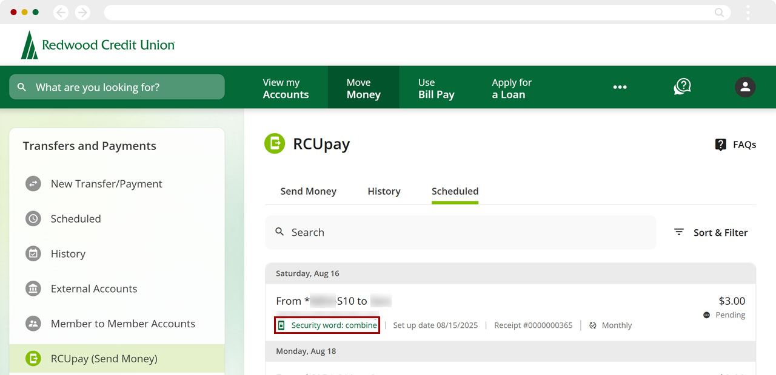Screen dimensions: 776x375
Task: Click the Pending status dot icon
Action: [706, 315]
